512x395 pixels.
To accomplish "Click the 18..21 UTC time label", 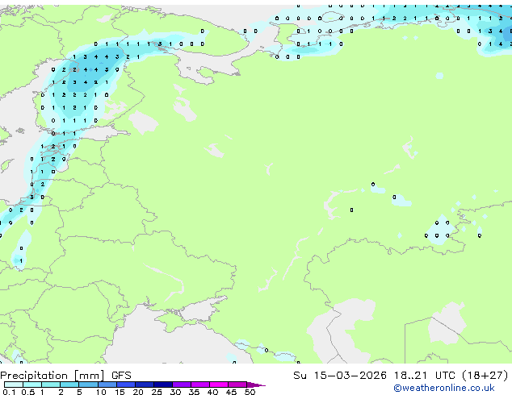I will click(424, 376).
